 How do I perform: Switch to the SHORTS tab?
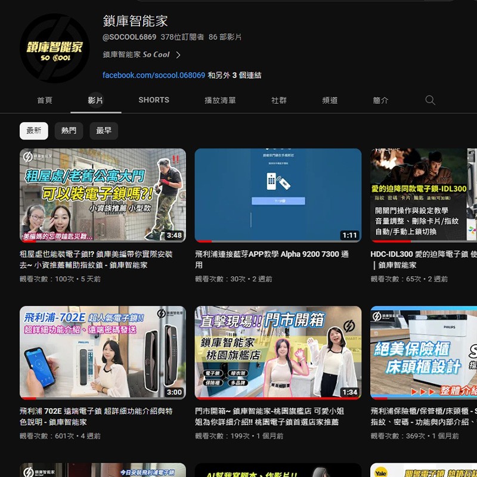154,100
